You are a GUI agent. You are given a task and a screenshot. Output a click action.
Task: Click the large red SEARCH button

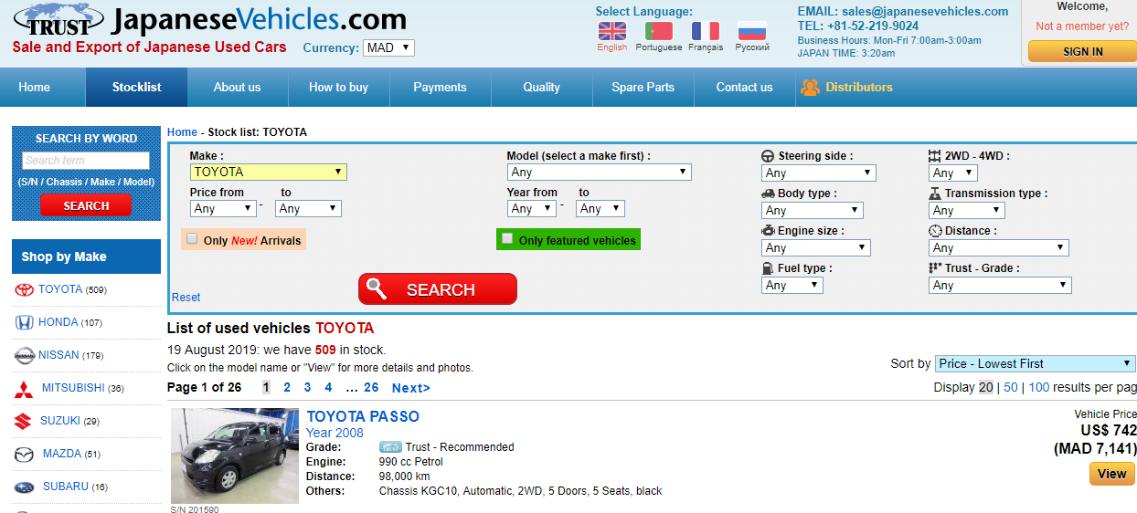(438, 289)
